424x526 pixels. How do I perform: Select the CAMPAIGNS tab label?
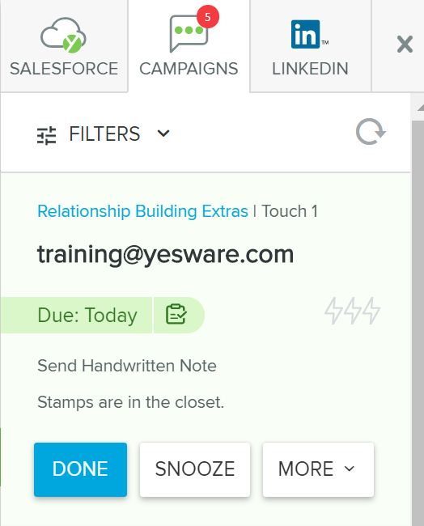point(189,69)
